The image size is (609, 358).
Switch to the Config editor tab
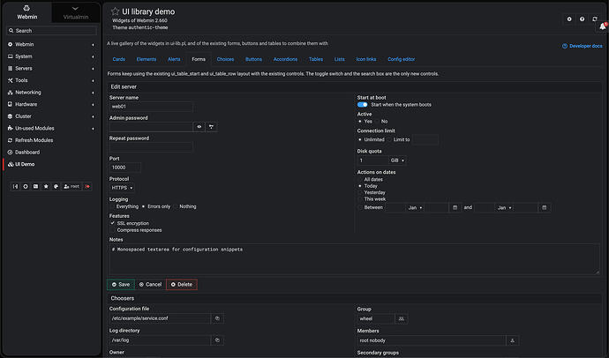click(x=402, y=59)
